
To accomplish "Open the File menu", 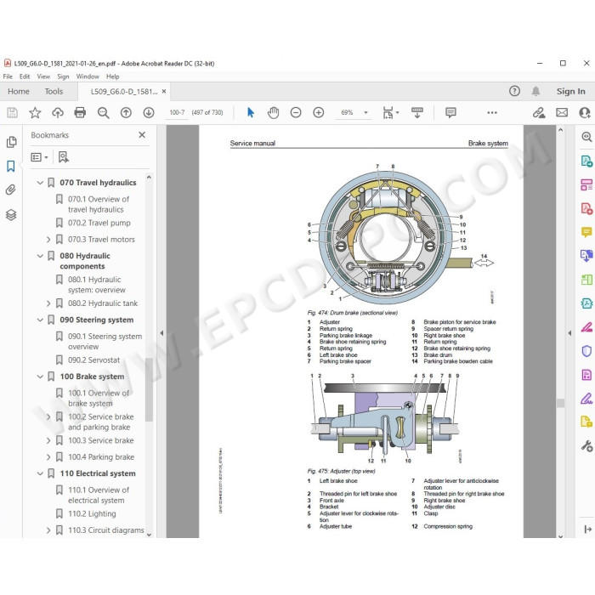I will 8,76.
